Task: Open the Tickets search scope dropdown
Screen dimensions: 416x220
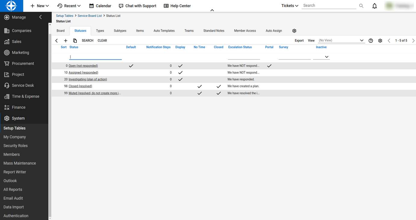Action: [290, 6]
